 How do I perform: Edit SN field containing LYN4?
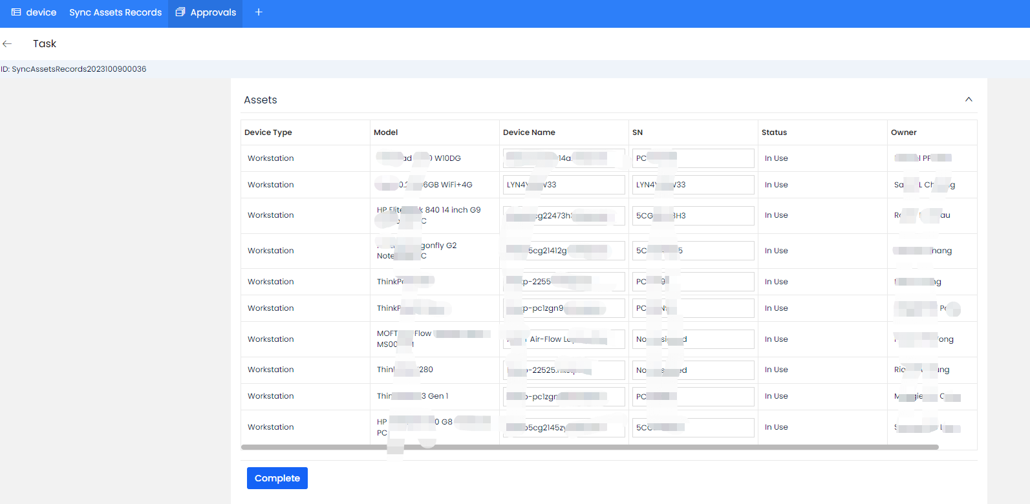click(693, 185)
